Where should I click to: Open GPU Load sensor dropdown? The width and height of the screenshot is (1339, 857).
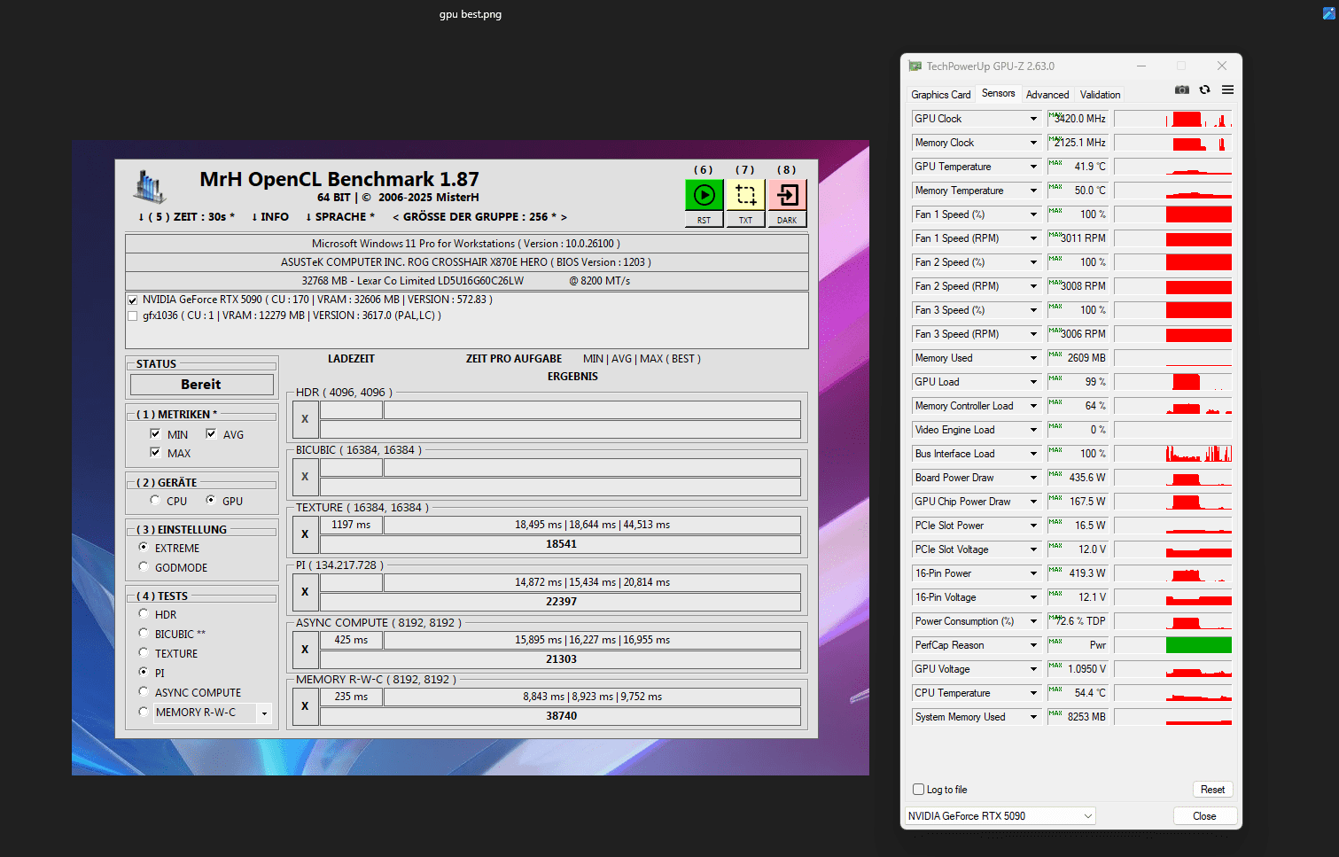click(x=1033, y=382)
